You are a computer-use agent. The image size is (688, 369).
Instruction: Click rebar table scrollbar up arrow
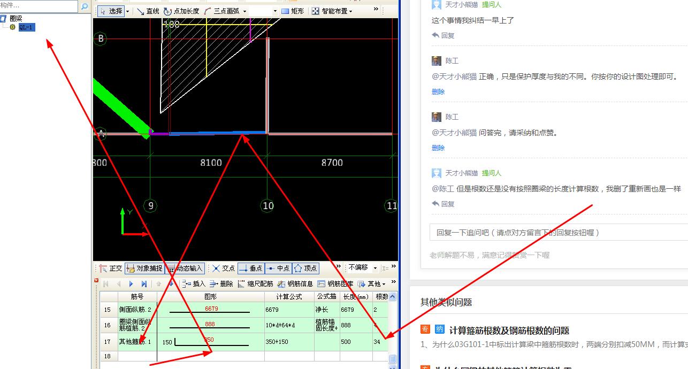pyautogui.click(x=393, y=296)
